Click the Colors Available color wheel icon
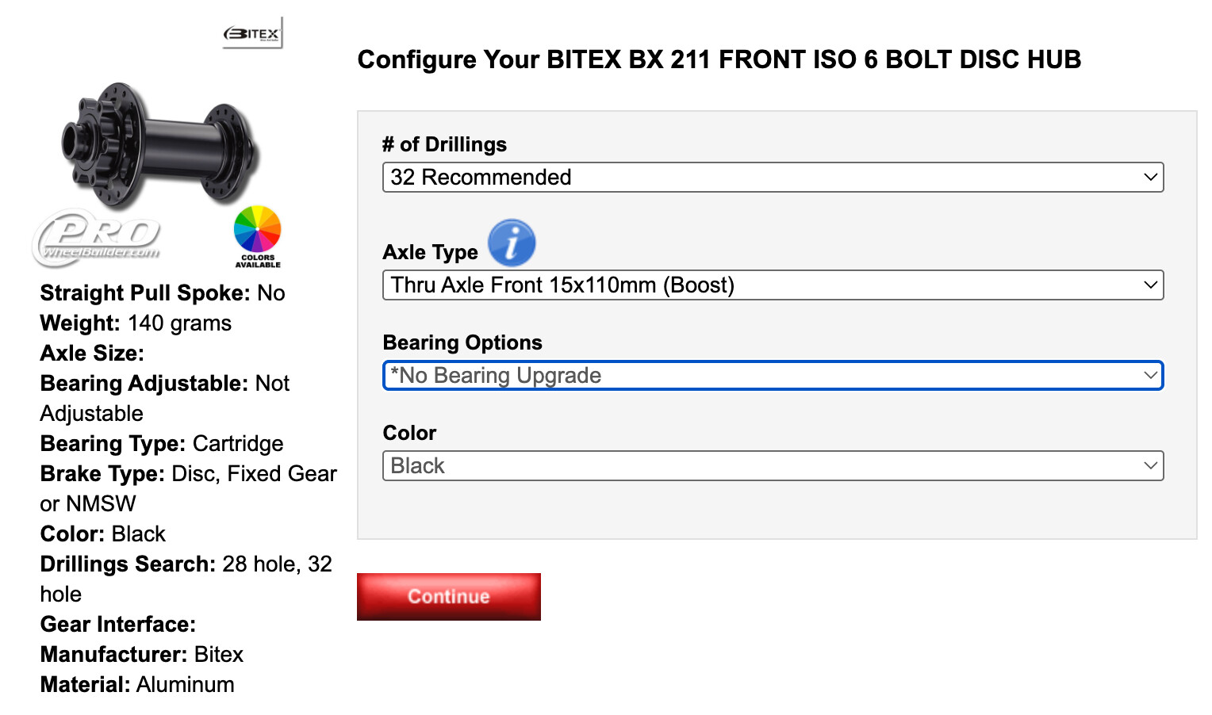 click(258, 231)
